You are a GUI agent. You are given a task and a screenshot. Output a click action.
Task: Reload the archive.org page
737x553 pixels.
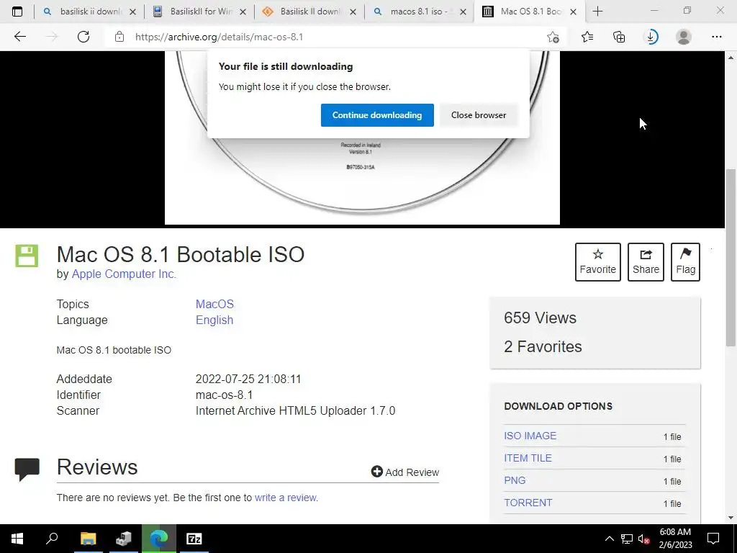(x=83, y=37)
